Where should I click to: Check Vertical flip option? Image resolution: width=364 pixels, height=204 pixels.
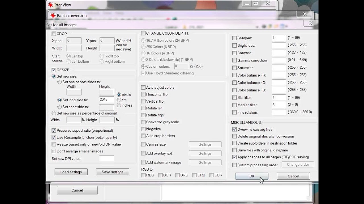click(143, 101)
